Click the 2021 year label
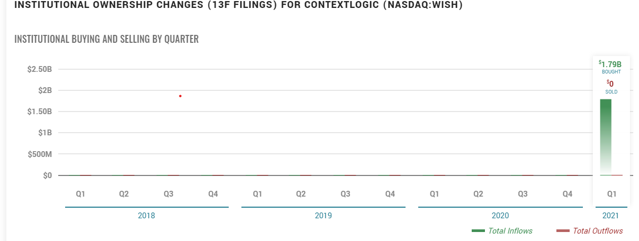639x241 pixels. 610,216
